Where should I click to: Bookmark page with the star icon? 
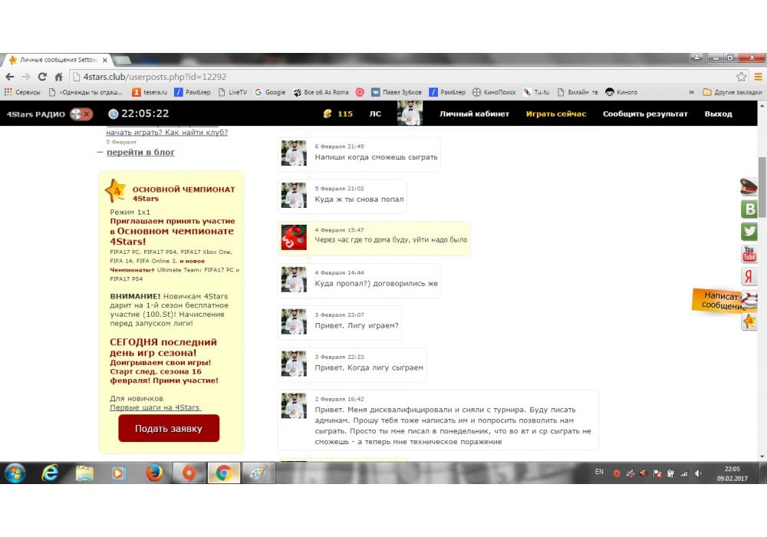point(741,77)
